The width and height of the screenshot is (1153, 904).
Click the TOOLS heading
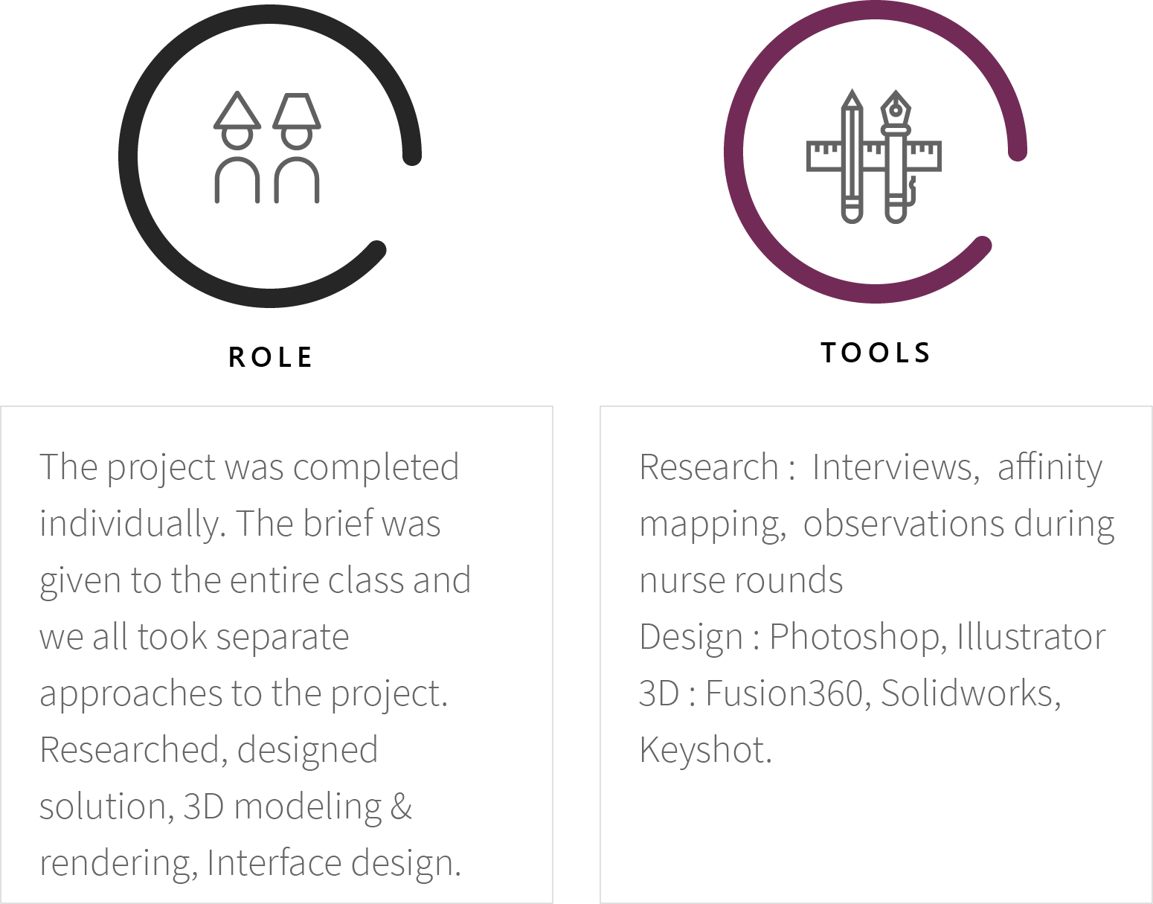click(x=876, y=353)
